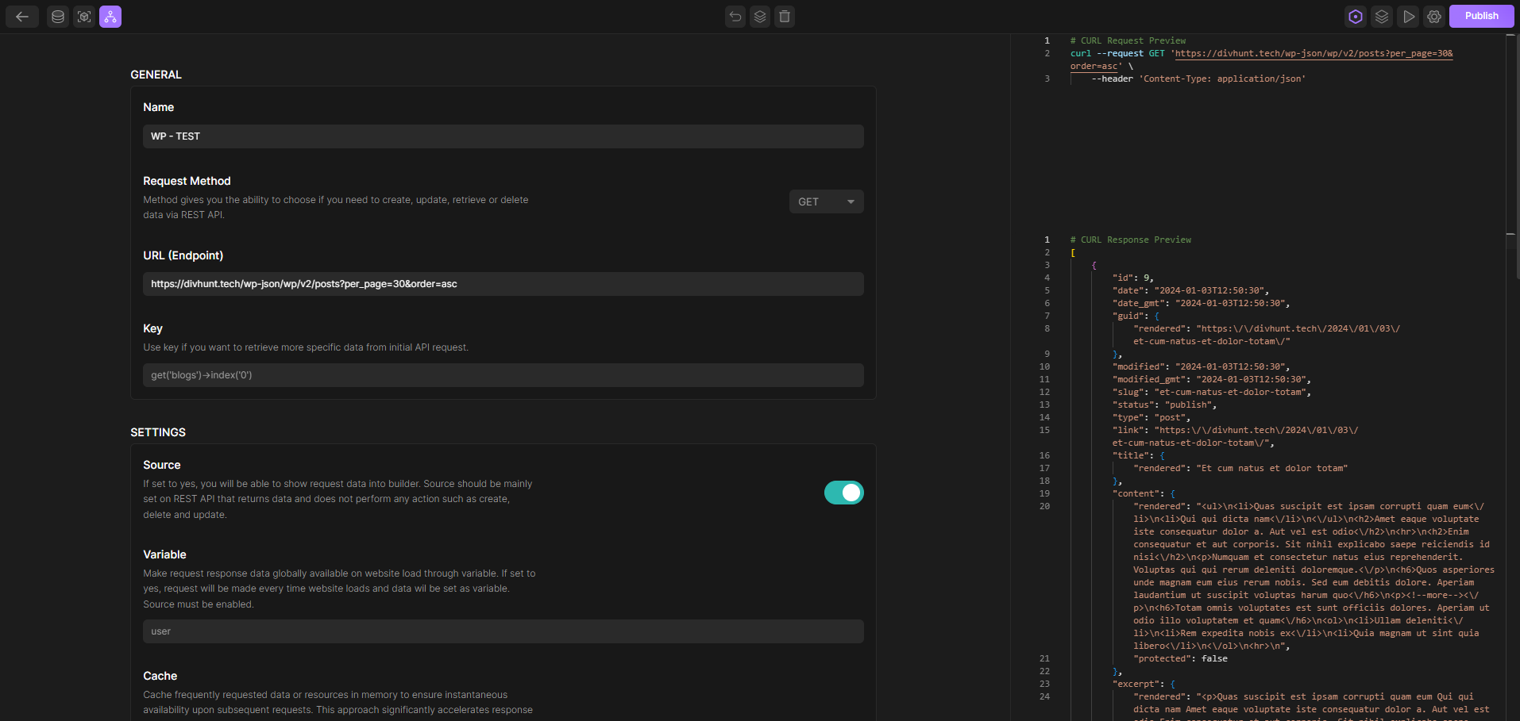Click the "status": "publish" response line
1520x721 pixels.
coord(1164,405)
